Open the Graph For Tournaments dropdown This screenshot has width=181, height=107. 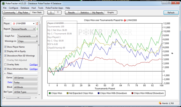(x=28, y=36)
